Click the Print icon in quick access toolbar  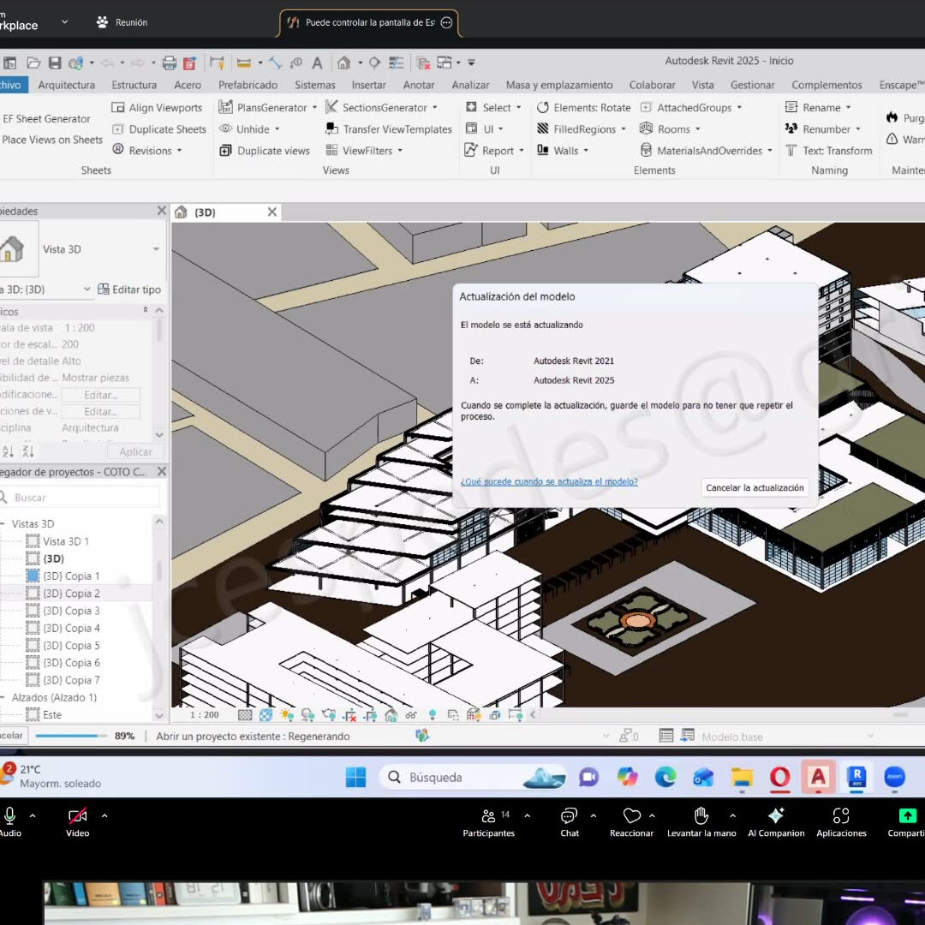(x=170, y=63)
